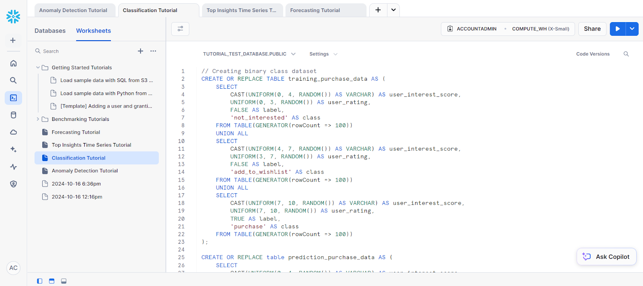Click the Share button
This screenshot has width=643, height=286.
[592, 29]
